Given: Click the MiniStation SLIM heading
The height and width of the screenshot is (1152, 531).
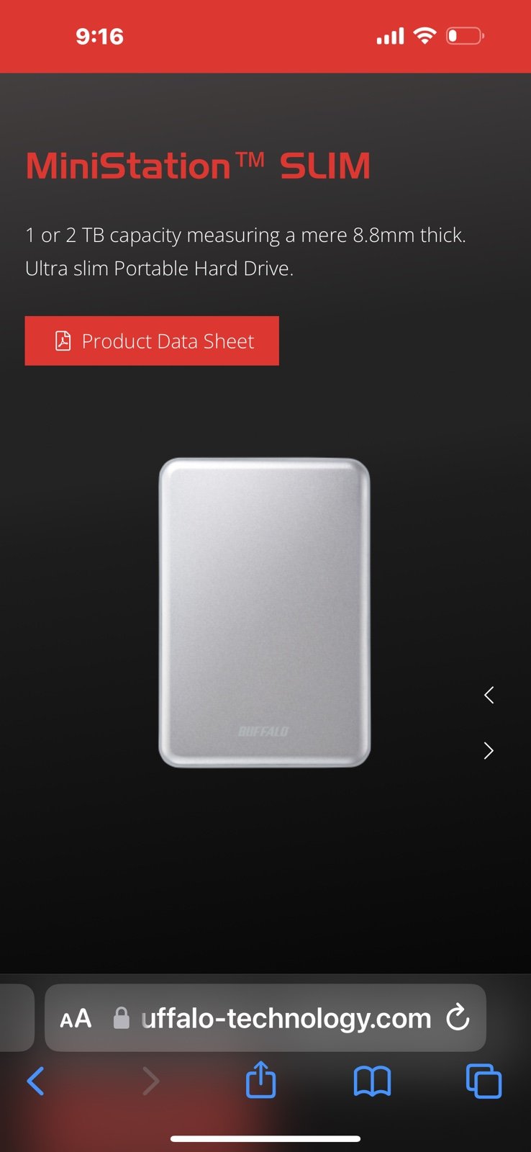Looking at the screenshot, I should tap(198, 166).
